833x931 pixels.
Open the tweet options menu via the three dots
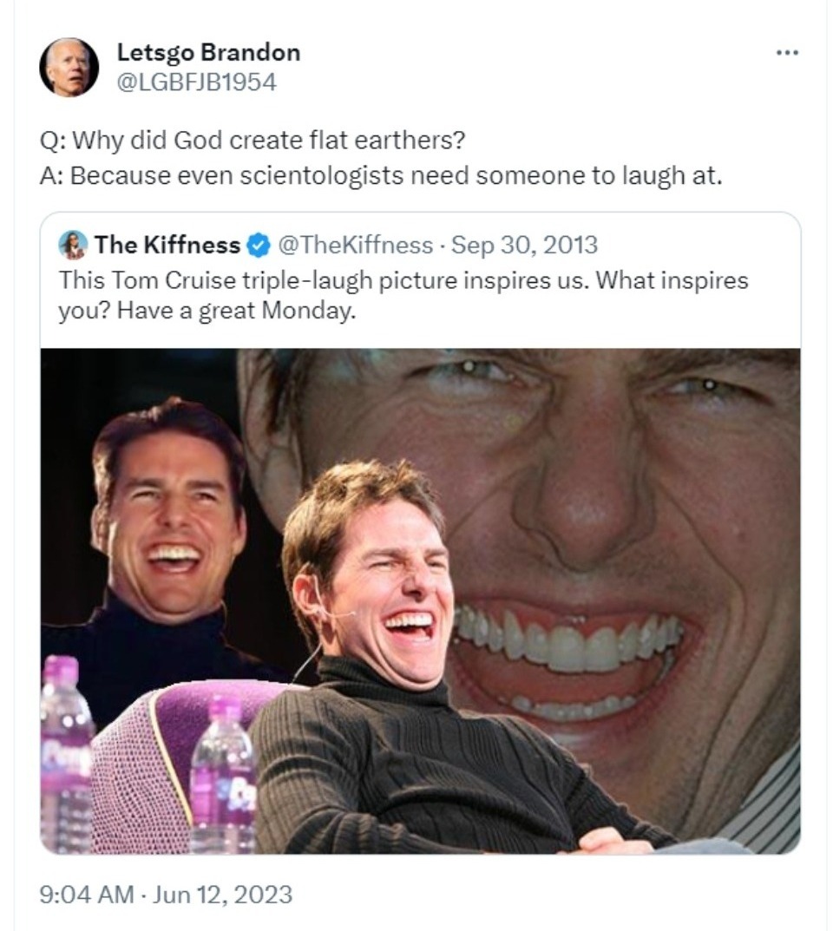click(x=788, y=52)
